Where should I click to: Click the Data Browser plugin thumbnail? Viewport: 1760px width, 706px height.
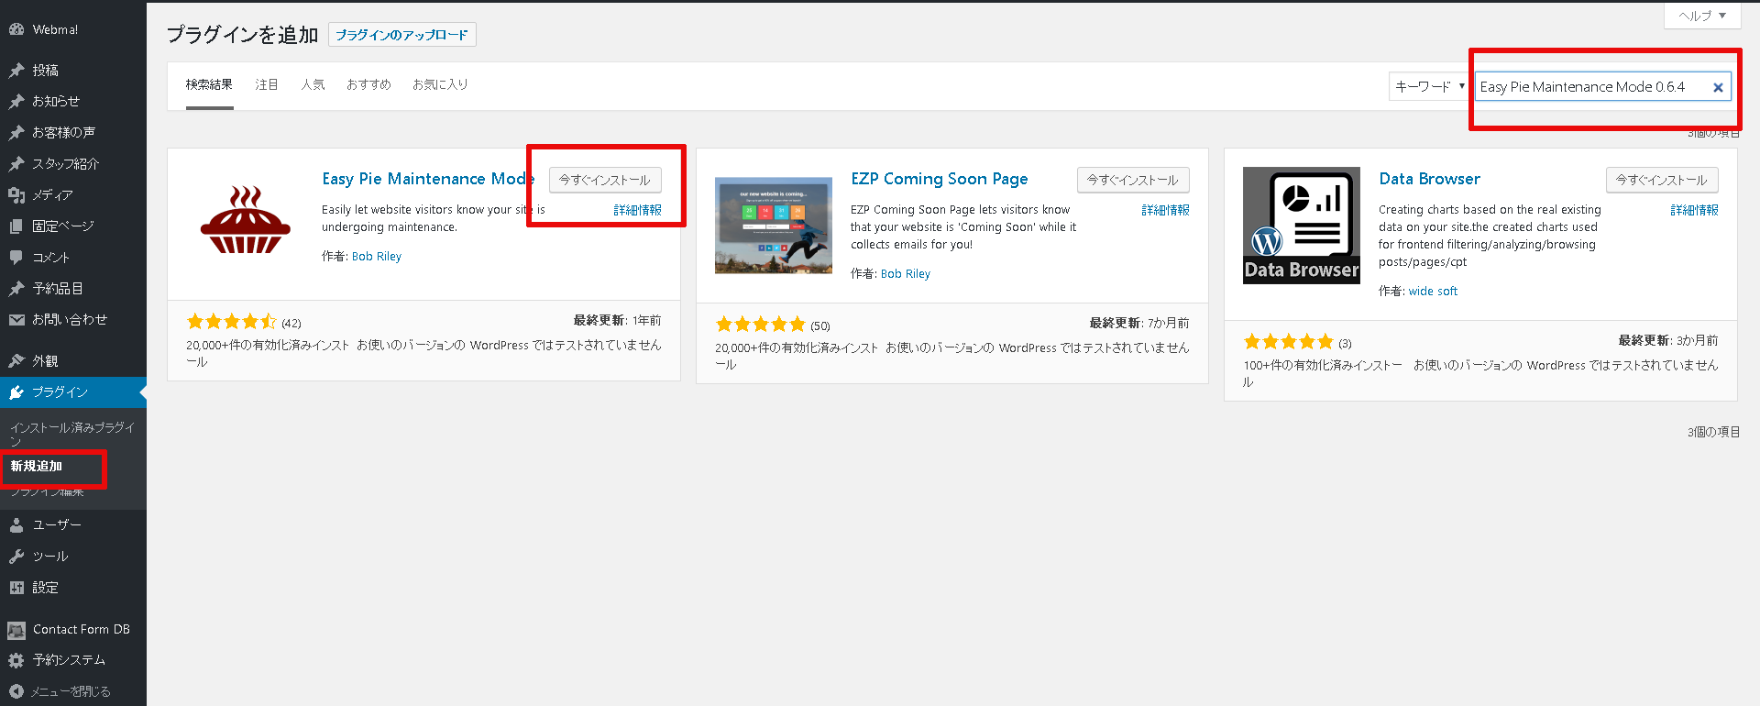(1302, 226)
